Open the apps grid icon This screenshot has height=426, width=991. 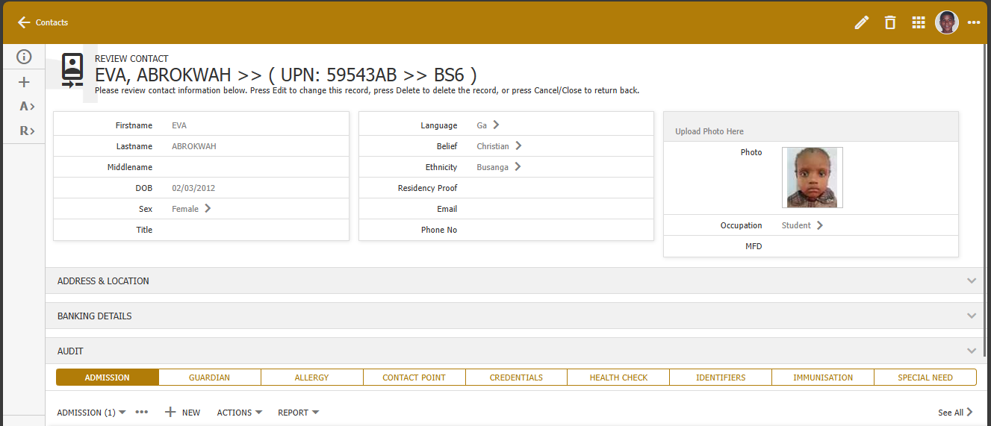pos(919,22)
